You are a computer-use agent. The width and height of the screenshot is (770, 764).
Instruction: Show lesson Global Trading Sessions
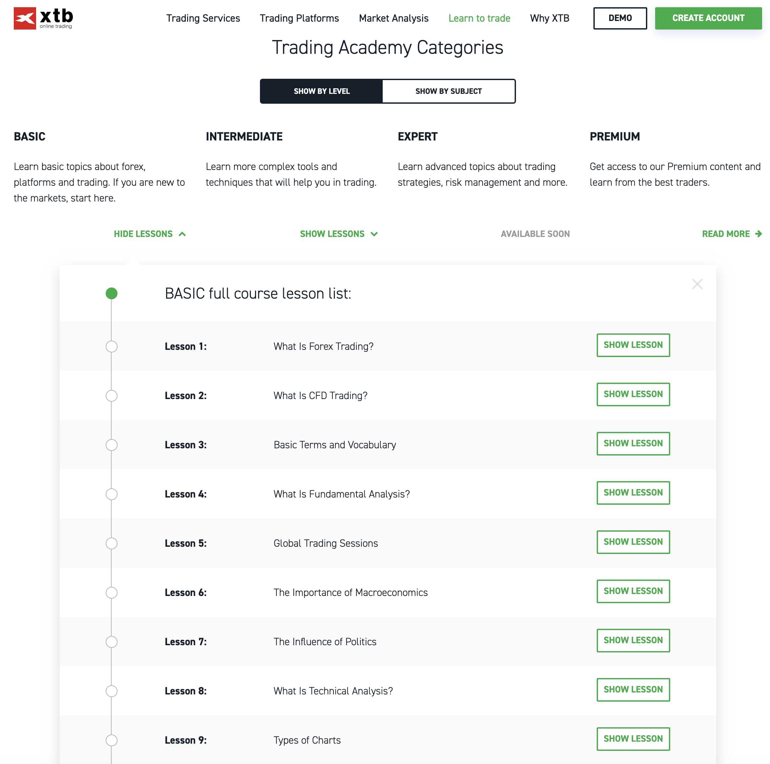pos(633,542)
